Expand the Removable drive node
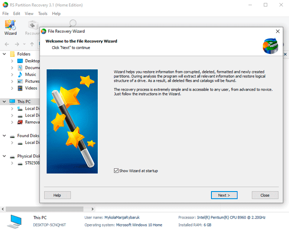The image size is (289, 231). pos(12,122)
